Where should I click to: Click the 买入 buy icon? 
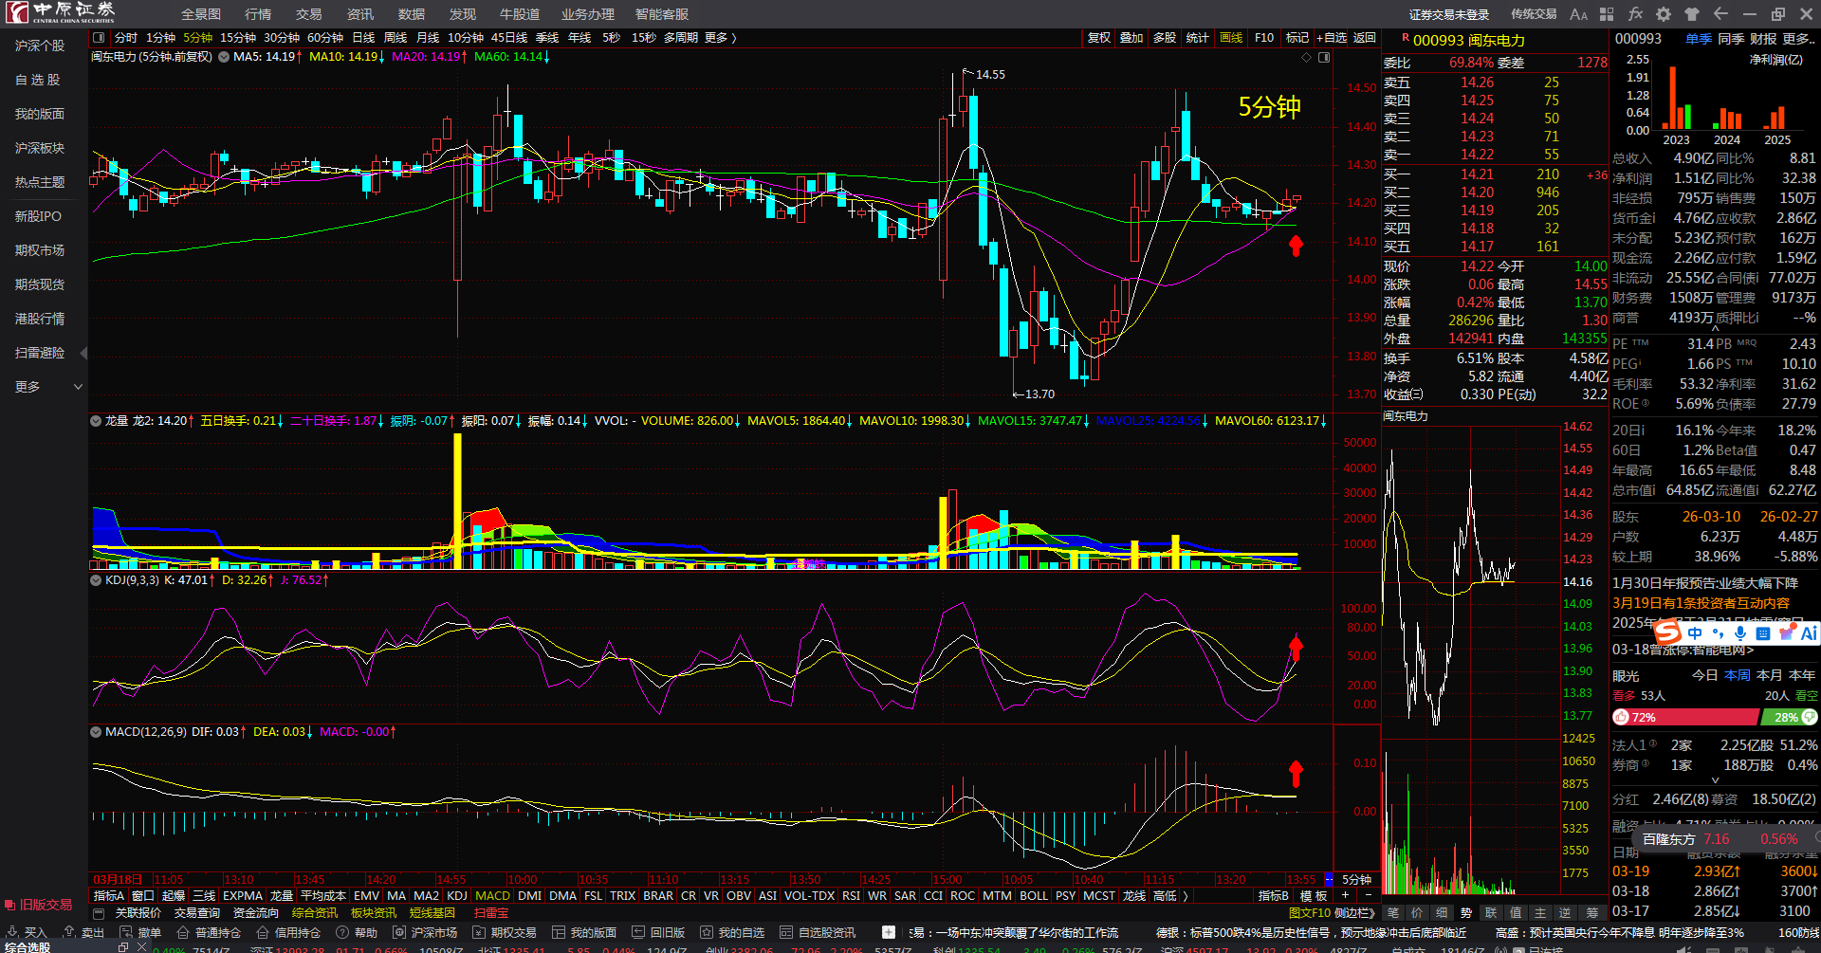[12, 932]
